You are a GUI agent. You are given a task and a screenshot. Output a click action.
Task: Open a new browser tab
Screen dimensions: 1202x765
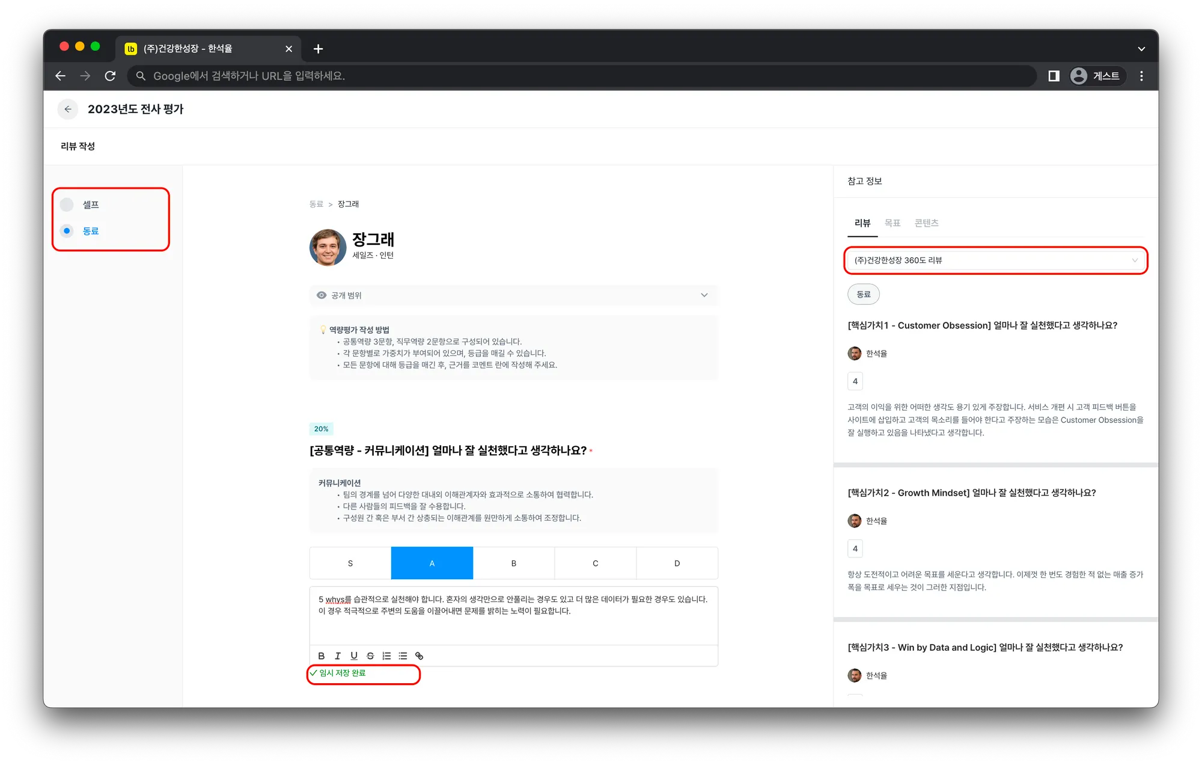point(319,49)
